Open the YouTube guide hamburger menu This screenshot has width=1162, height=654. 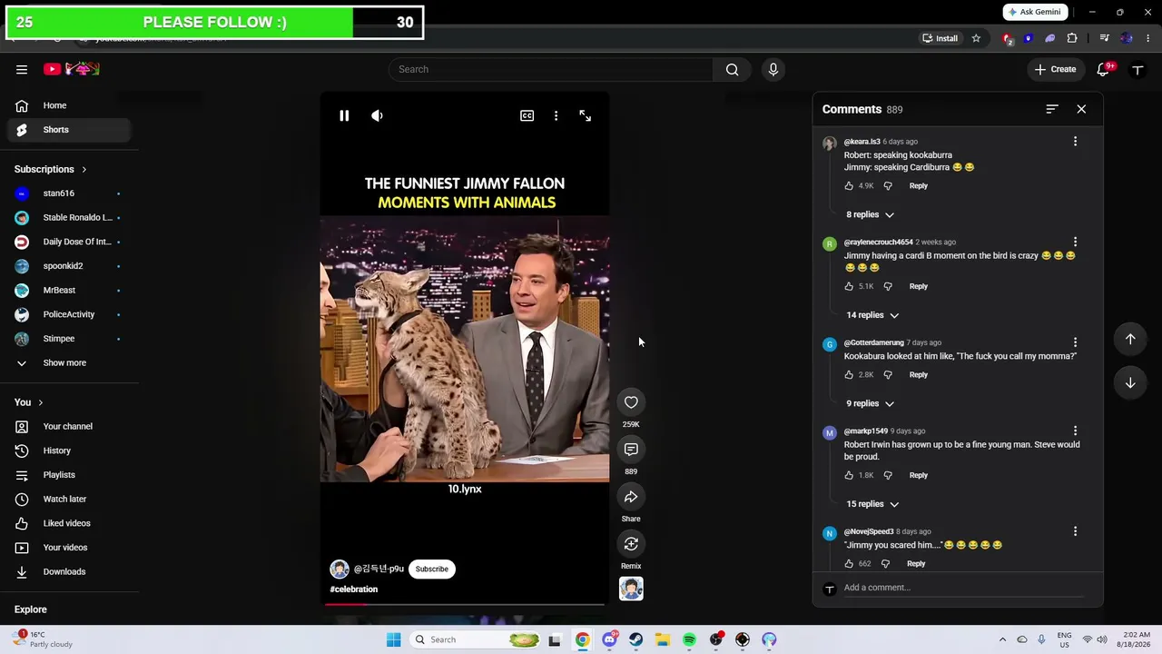[22, 69]
